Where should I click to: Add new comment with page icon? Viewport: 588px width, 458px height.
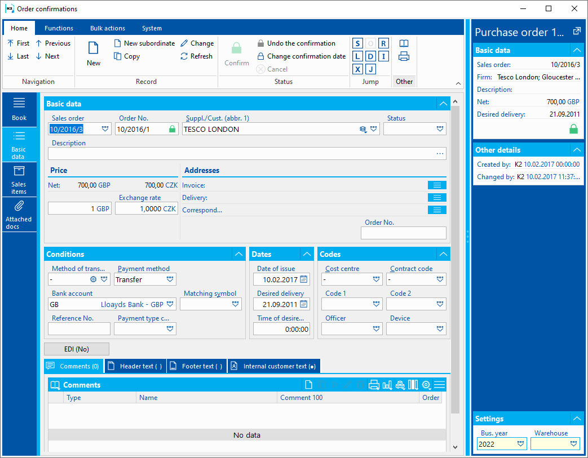tap(308, 385)
